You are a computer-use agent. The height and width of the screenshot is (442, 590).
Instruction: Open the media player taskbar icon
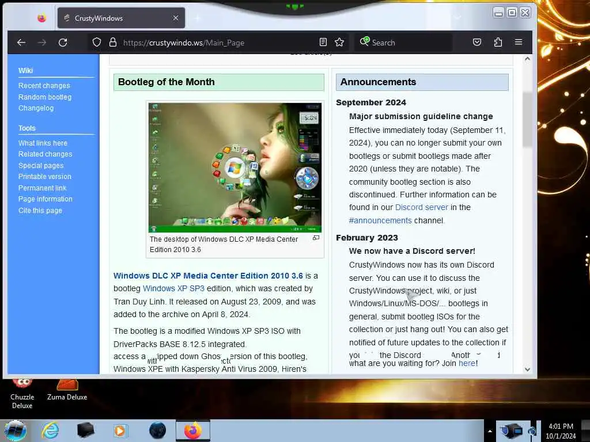tap(120, 430)
